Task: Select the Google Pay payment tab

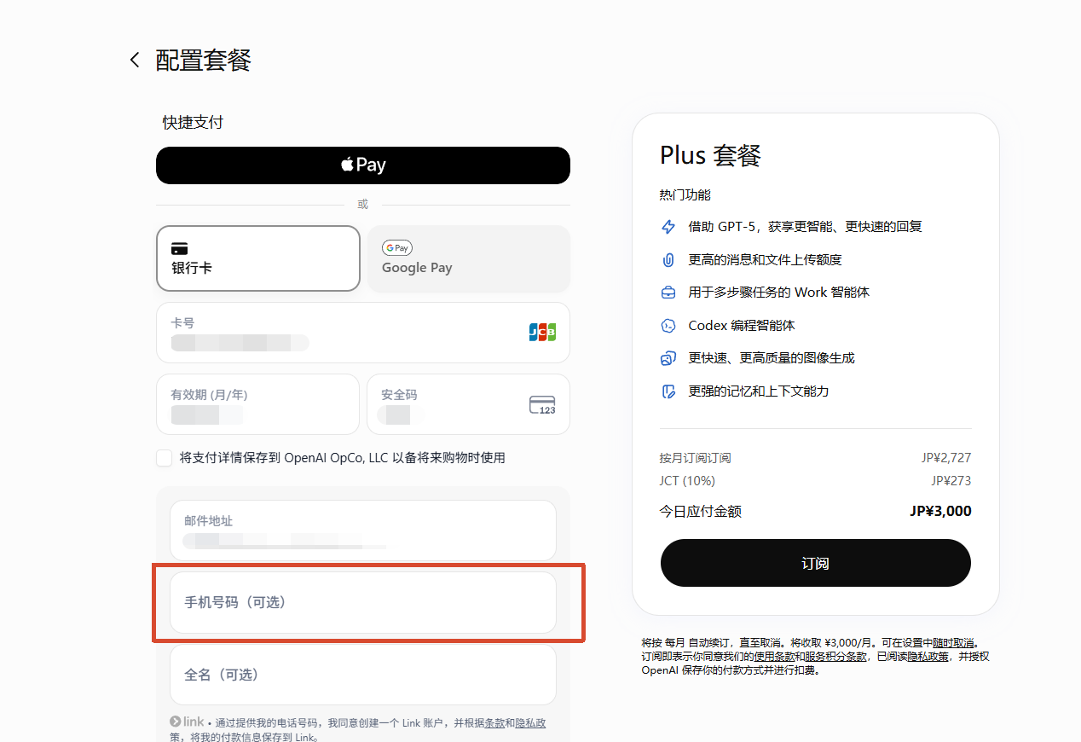Action: pyautogui.click(x=468, y=258)
